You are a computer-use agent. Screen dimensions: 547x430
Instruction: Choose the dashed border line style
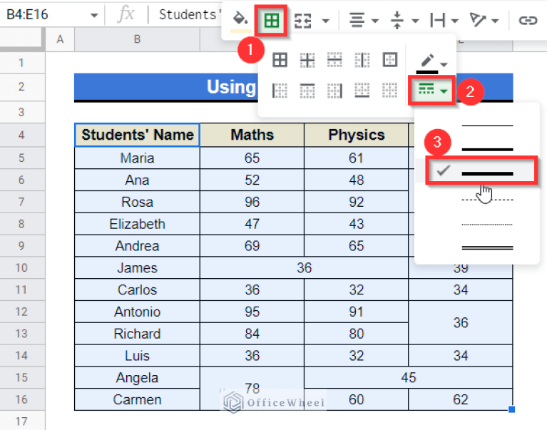(487, 199)
